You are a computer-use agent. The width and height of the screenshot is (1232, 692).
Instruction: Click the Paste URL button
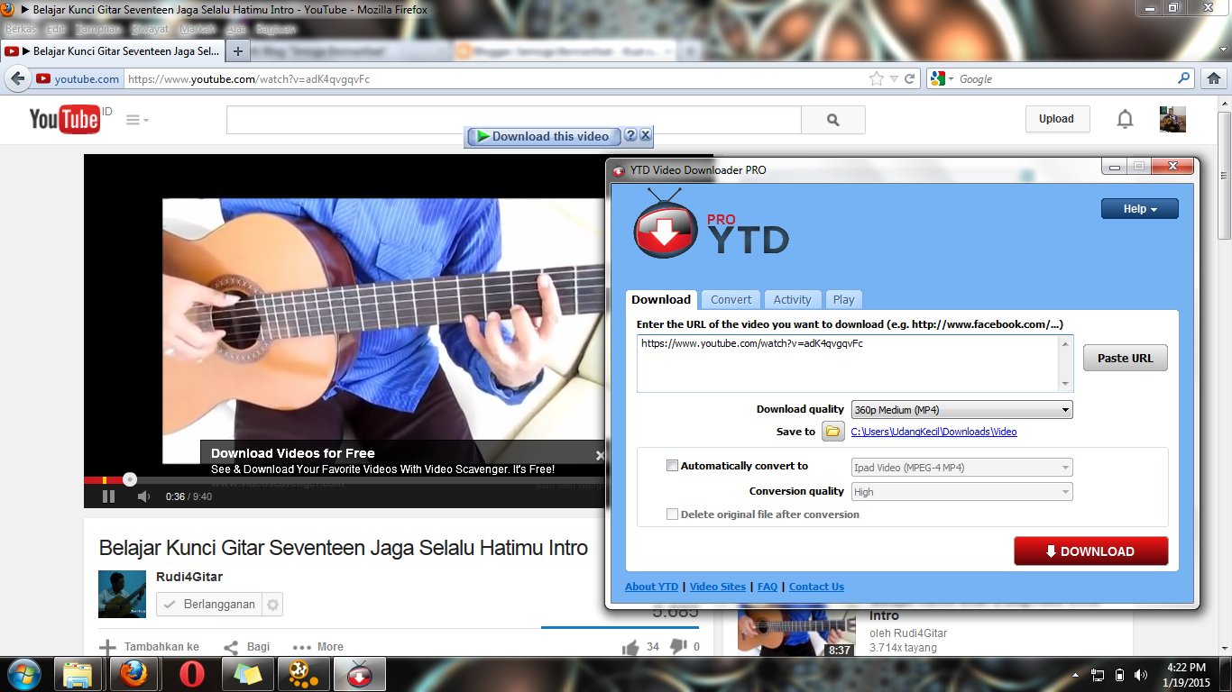point(1125,358)
